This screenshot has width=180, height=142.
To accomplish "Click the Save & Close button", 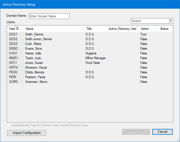I will [x=136, y=132].
